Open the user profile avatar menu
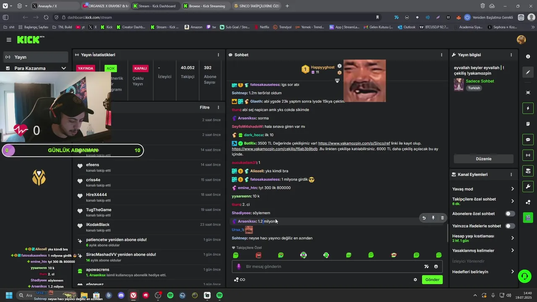 (x=521, y=40)
